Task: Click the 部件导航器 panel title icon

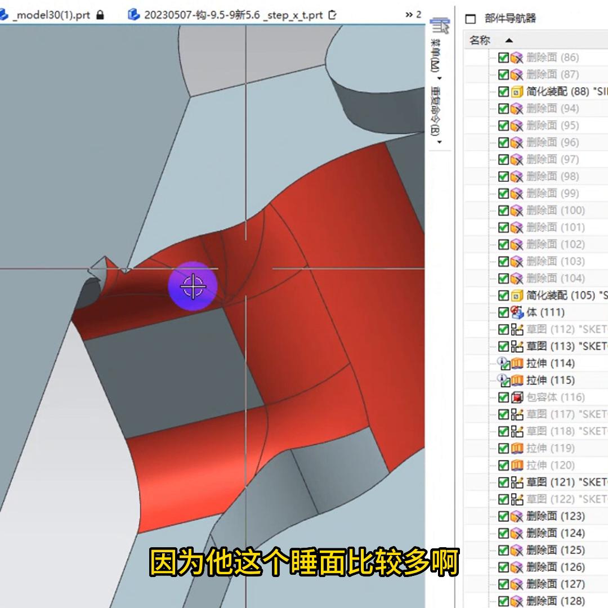Action: point(471,19)
